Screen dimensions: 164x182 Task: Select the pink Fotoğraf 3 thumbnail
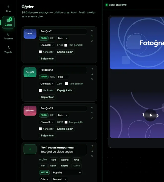[x=30, y=111]
